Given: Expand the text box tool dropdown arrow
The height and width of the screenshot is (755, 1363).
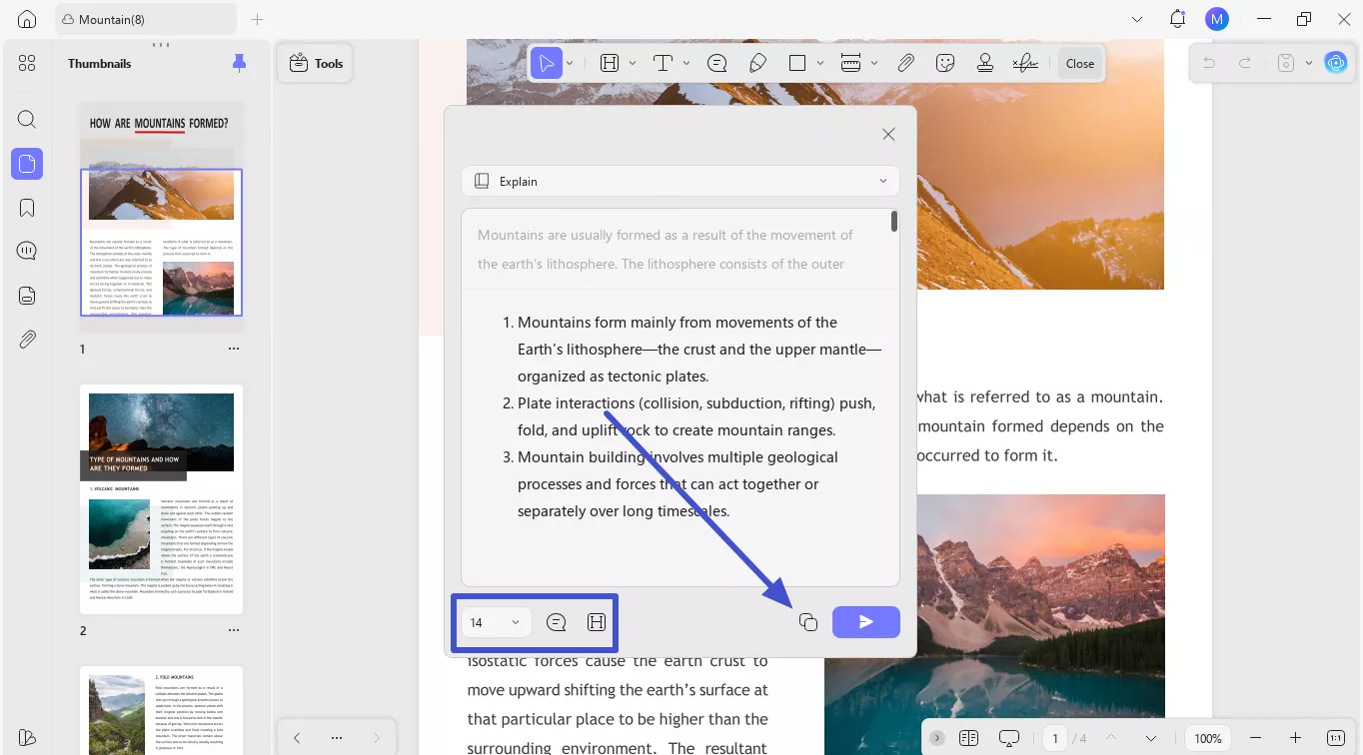Looking at the screenshot, I should (x=633, y=63).
